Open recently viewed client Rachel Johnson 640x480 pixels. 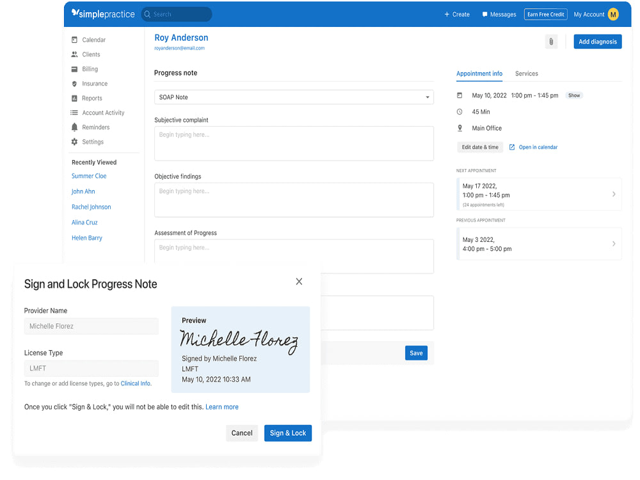click(91, 207)
